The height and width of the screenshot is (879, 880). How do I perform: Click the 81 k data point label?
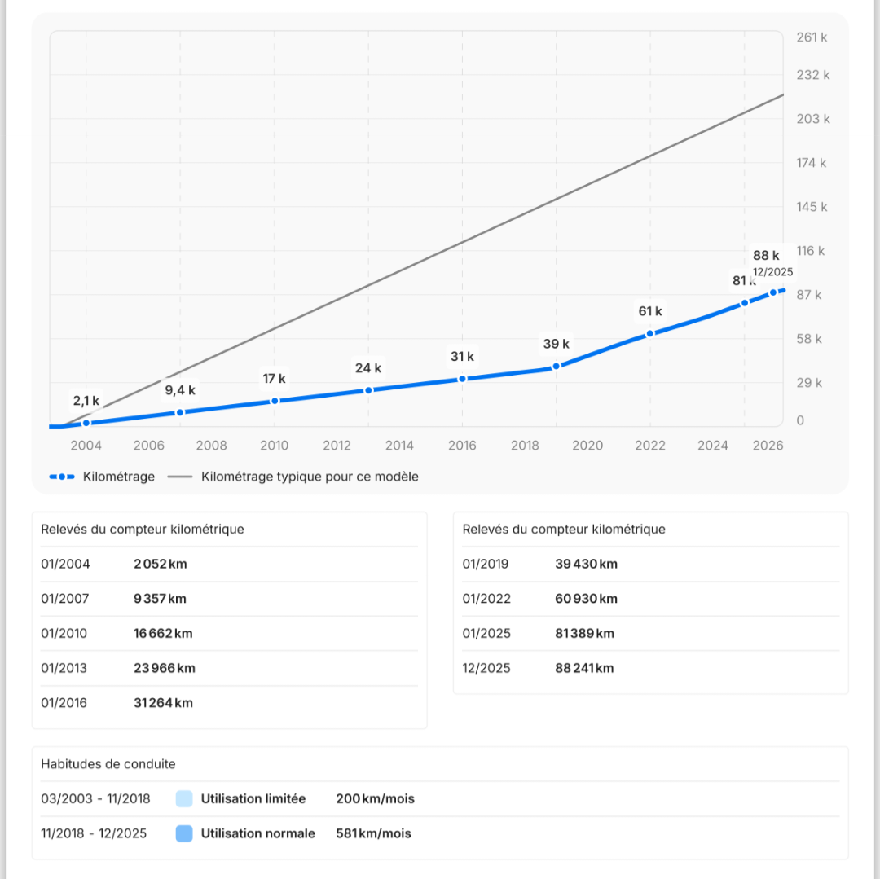pyautogui.click(x=744, y=280)
